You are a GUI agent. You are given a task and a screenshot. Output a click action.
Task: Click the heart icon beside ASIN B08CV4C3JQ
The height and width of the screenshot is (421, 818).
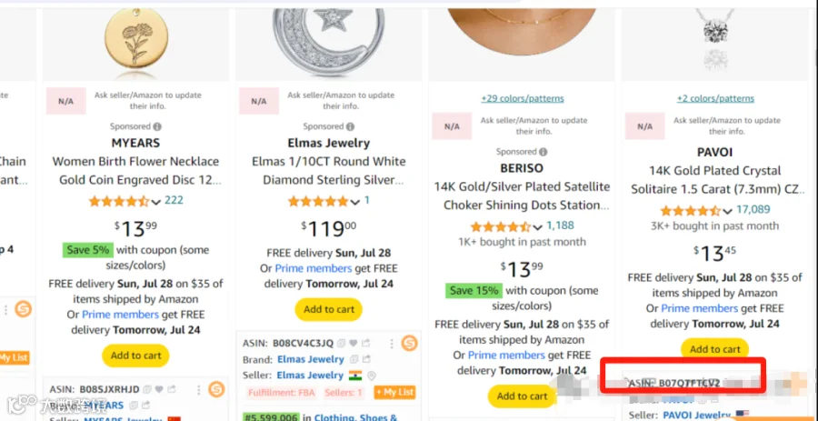click(354, 344)
